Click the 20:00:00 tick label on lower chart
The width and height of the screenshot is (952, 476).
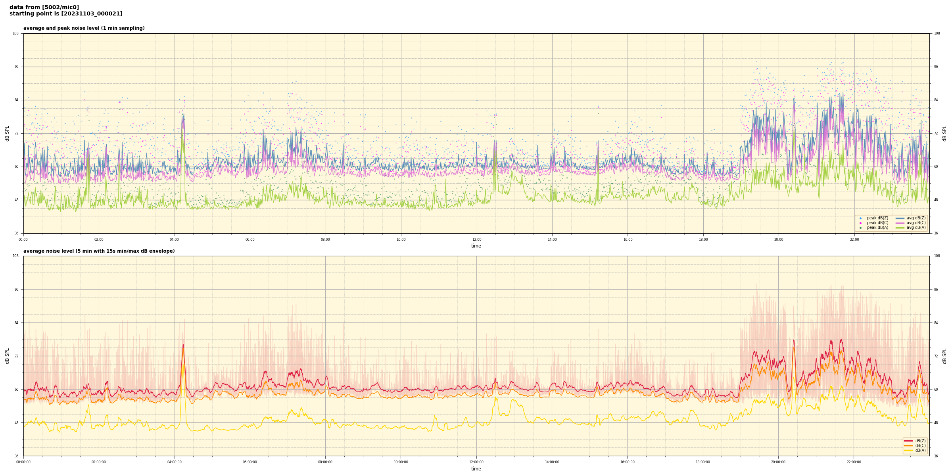[x=778, y=462]
